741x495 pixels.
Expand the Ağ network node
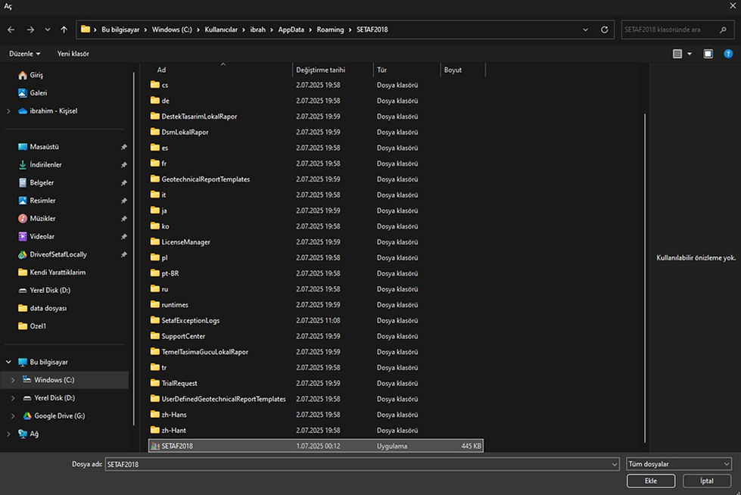[8, 434]
